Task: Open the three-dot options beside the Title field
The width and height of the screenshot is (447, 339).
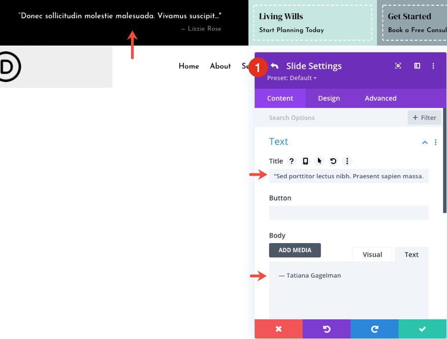Action: [x=347, y=161]
